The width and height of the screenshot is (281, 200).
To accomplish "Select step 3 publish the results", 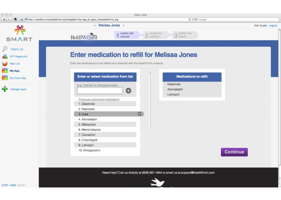I will click(x=185, y=35).
